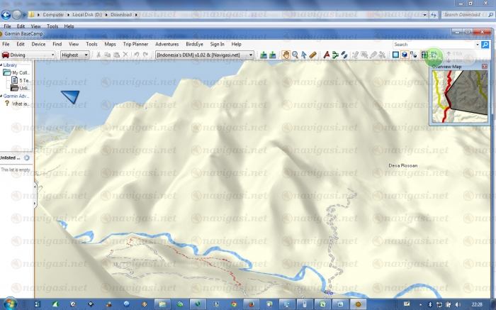Open the Highest detail level dropdown

74,55
